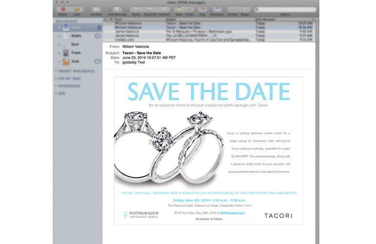
Task: Click the Delete toolbar button
Action: tap(63, 9)
